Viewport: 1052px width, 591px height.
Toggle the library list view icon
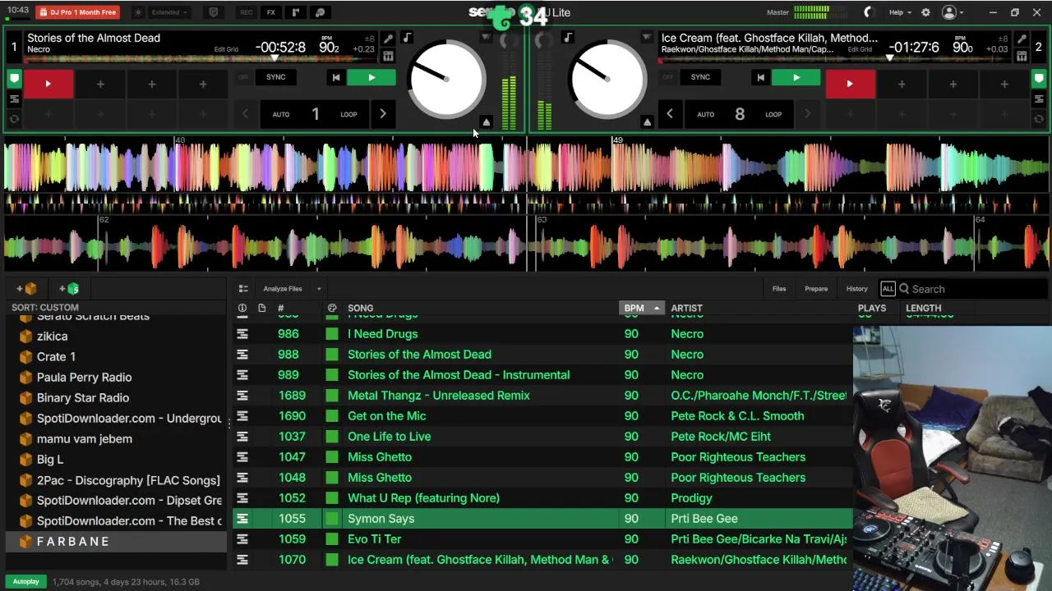point(243,289)
